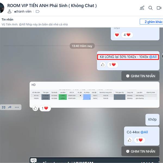Start a video call
The image size is (163, 163).
(x=159, y=8)
